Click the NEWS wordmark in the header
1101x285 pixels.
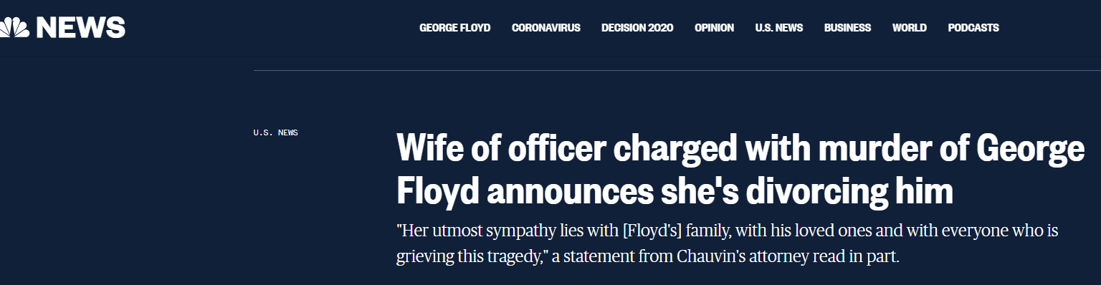(x=80, y=28)
